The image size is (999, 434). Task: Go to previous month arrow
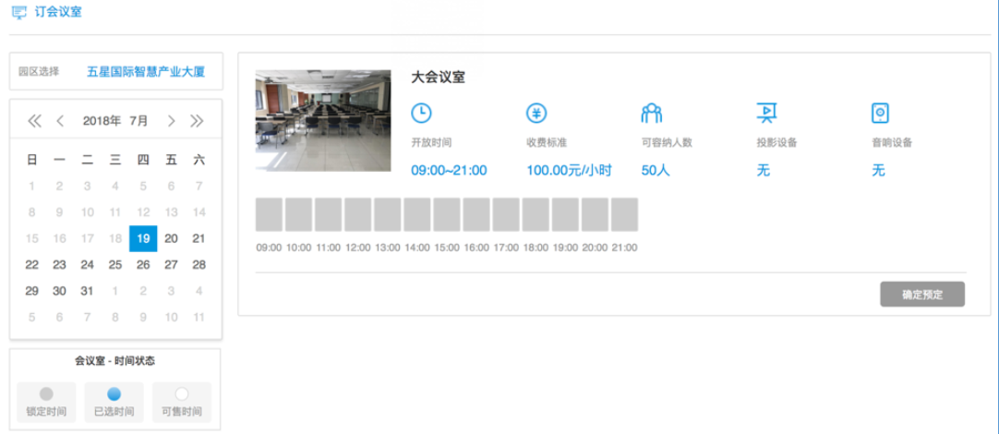click(x=60, y=121)
